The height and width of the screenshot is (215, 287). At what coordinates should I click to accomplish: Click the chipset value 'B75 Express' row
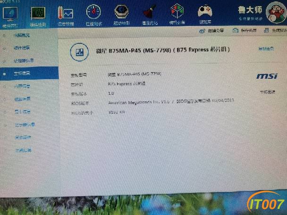pos(127,84)
